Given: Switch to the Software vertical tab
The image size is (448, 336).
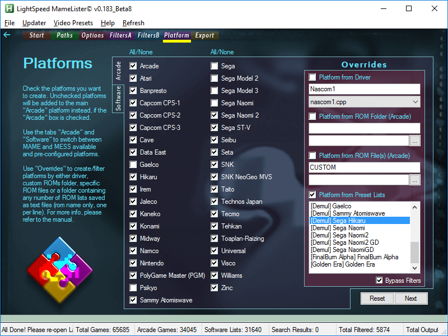Looking at the screenshot, I should point(118,99).
